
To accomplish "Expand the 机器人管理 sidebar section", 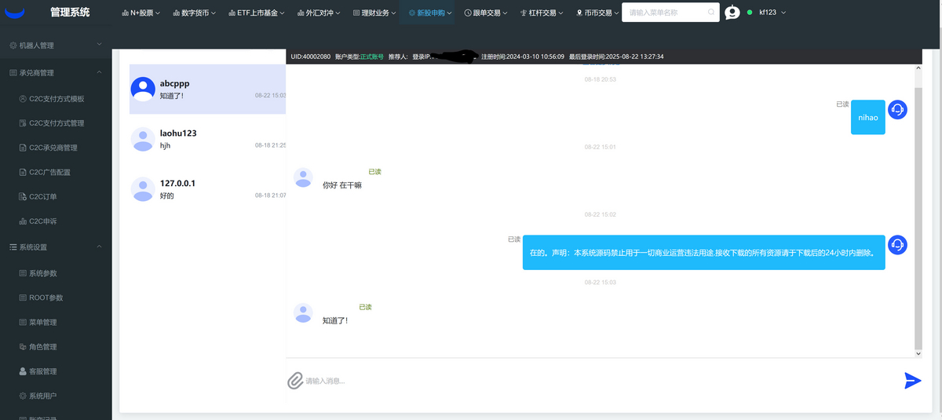I will pos(56,46).
